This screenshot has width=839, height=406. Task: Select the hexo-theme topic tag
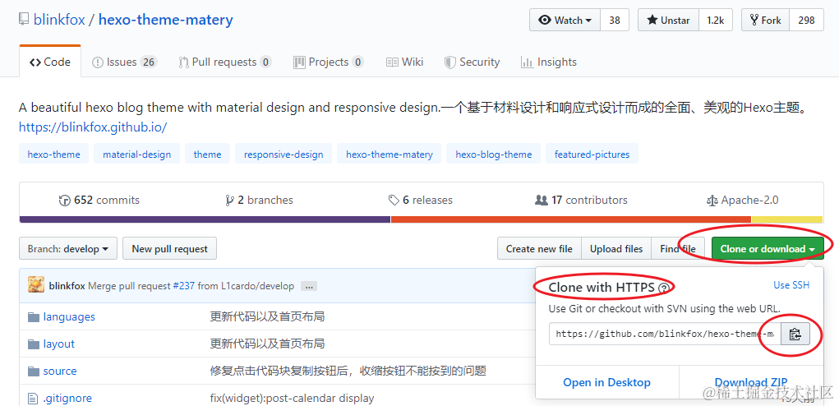point(54,154)
